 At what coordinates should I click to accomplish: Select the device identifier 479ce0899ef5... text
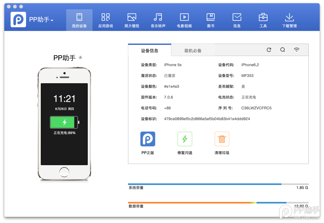click(x=207, y=119)
